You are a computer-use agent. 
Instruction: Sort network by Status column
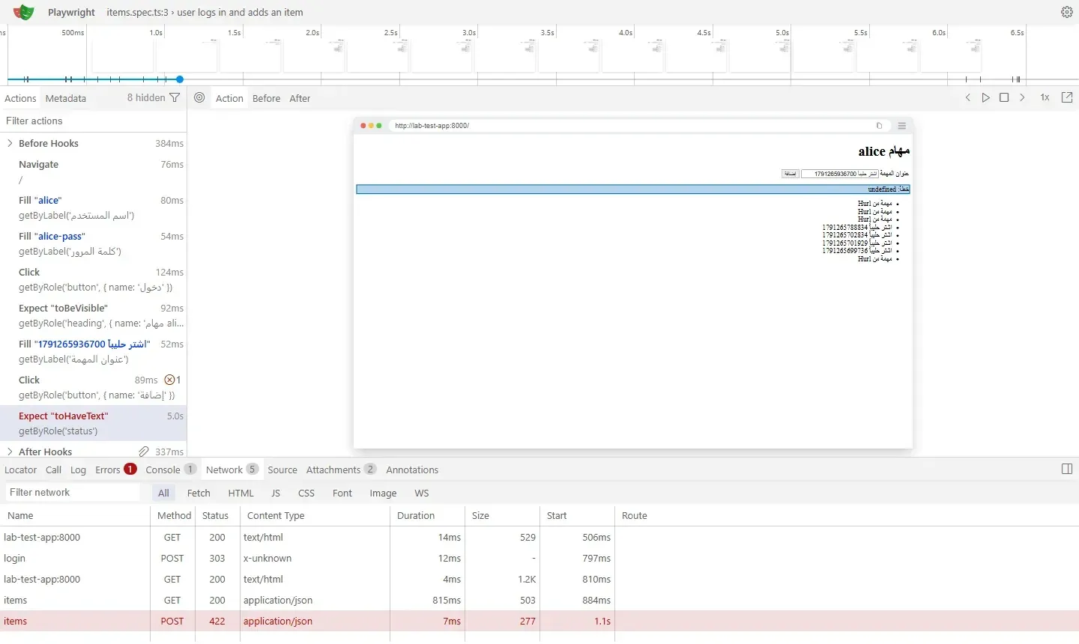click(x=217, y=515)
